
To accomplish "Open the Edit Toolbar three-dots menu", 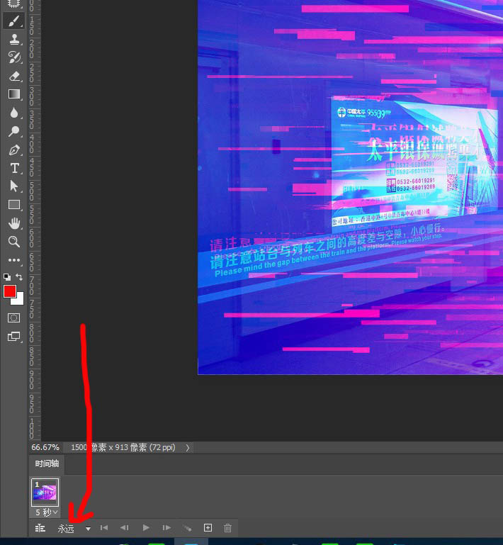I will 14,260.
